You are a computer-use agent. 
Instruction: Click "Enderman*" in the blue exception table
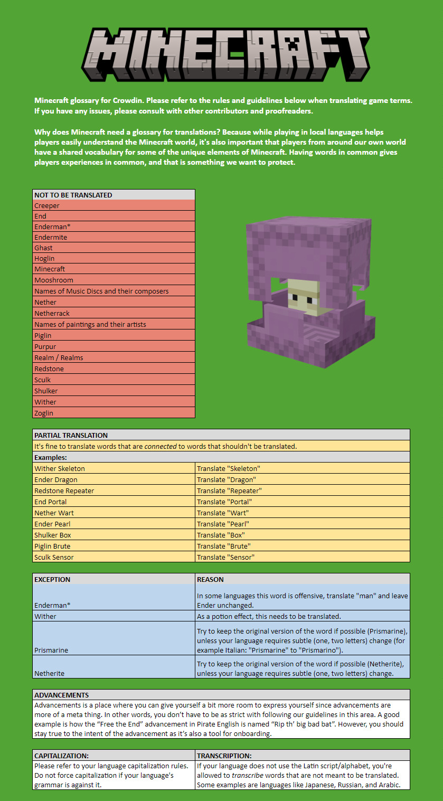pyautogui.click(x=114, y=598)
